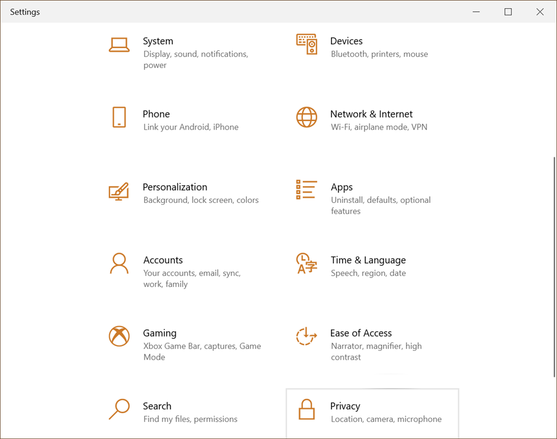This screenshot has width=557, height=439.
Task: Open the Apps heading
Action: pos(342,188)
